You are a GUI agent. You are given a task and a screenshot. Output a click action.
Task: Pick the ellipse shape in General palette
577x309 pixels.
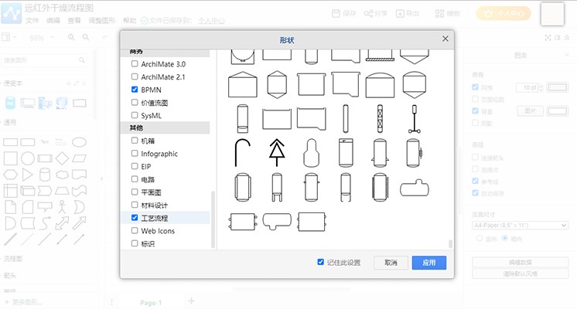(79, 142)
